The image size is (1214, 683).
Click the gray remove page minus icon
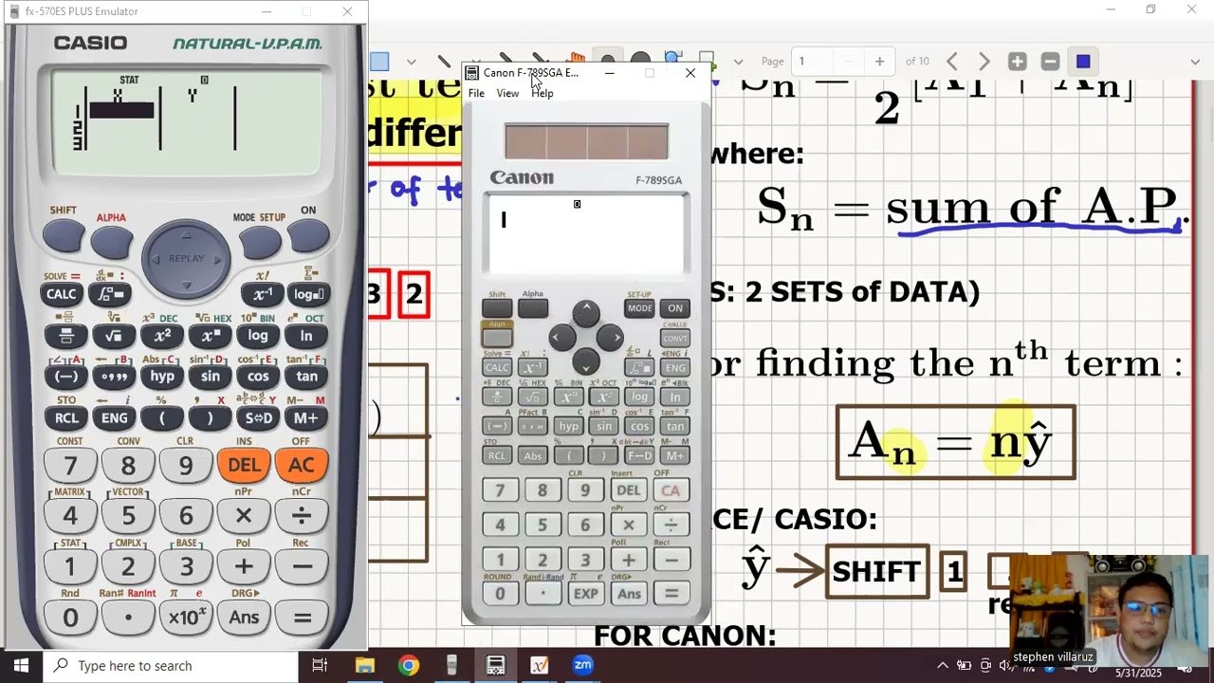[1050, 62]
